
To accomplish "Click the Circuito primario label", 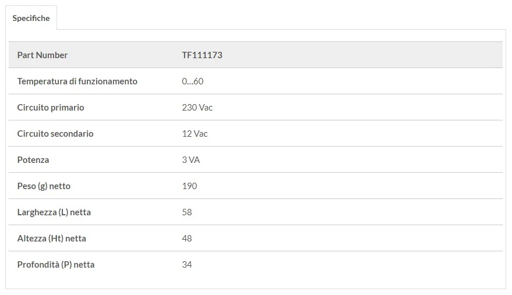I will click(51, 108).
